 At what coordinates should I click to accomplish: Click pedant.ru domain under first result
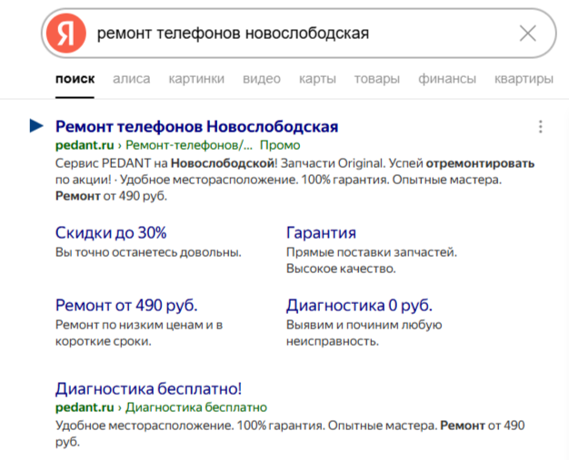tap(85, 145)
